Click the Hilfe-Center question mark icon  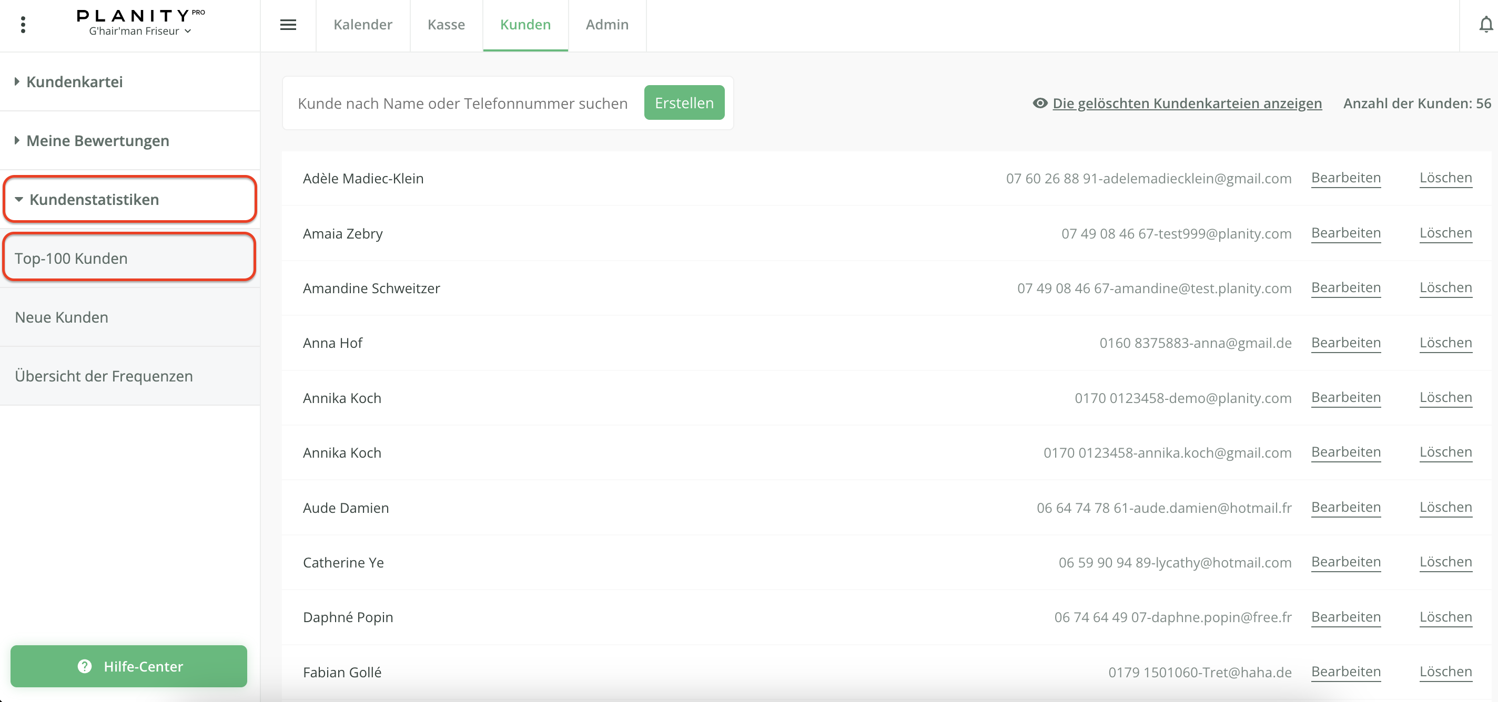point(85,666)
